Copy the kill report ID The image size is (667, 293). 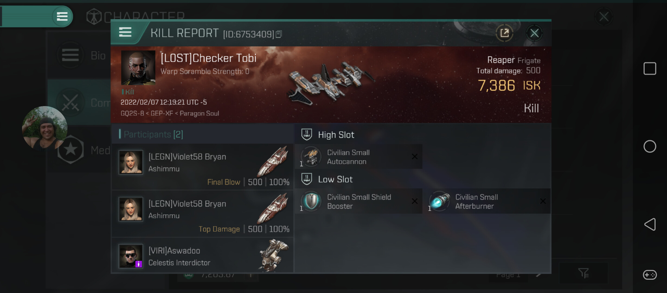279,34
